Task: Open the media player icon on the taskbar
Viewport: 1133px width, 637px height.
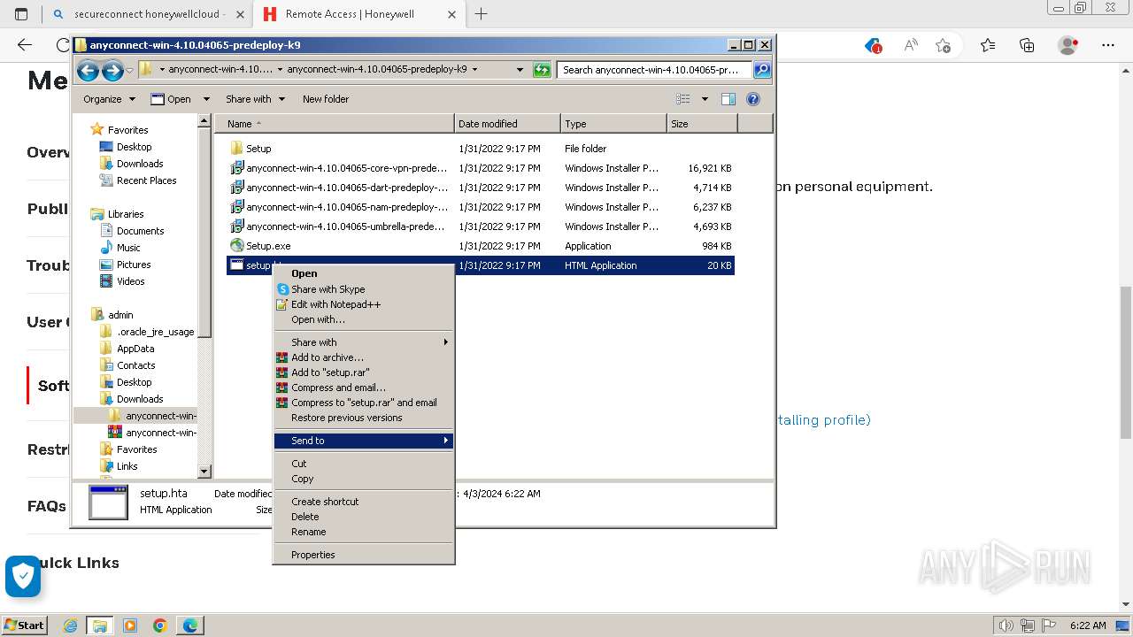Action: click(130, 625)
